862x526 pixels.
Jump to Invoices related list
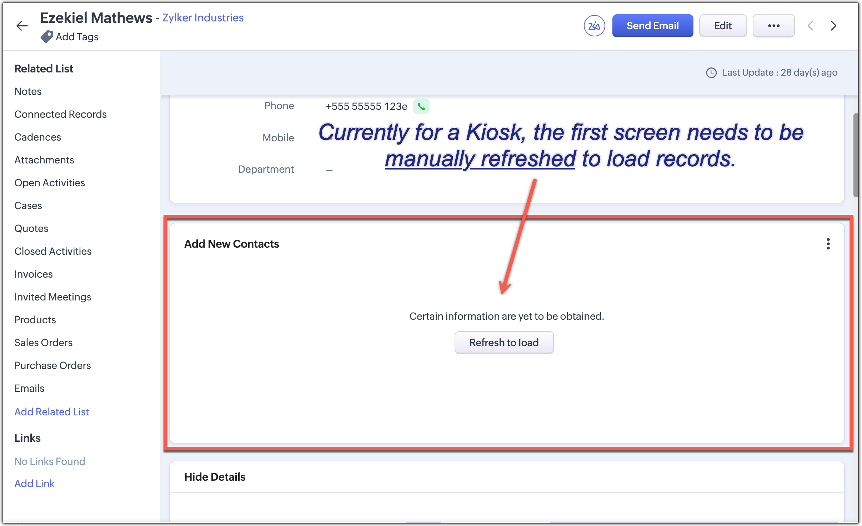(34, 274)
